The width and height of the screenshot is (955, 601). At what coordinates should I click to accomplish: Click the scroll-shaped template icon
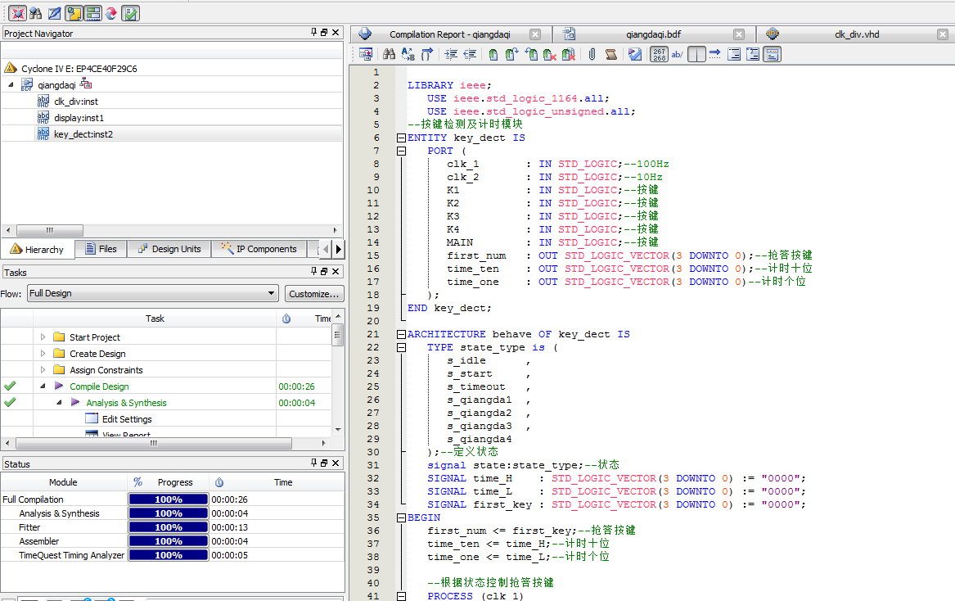point(610,55)
